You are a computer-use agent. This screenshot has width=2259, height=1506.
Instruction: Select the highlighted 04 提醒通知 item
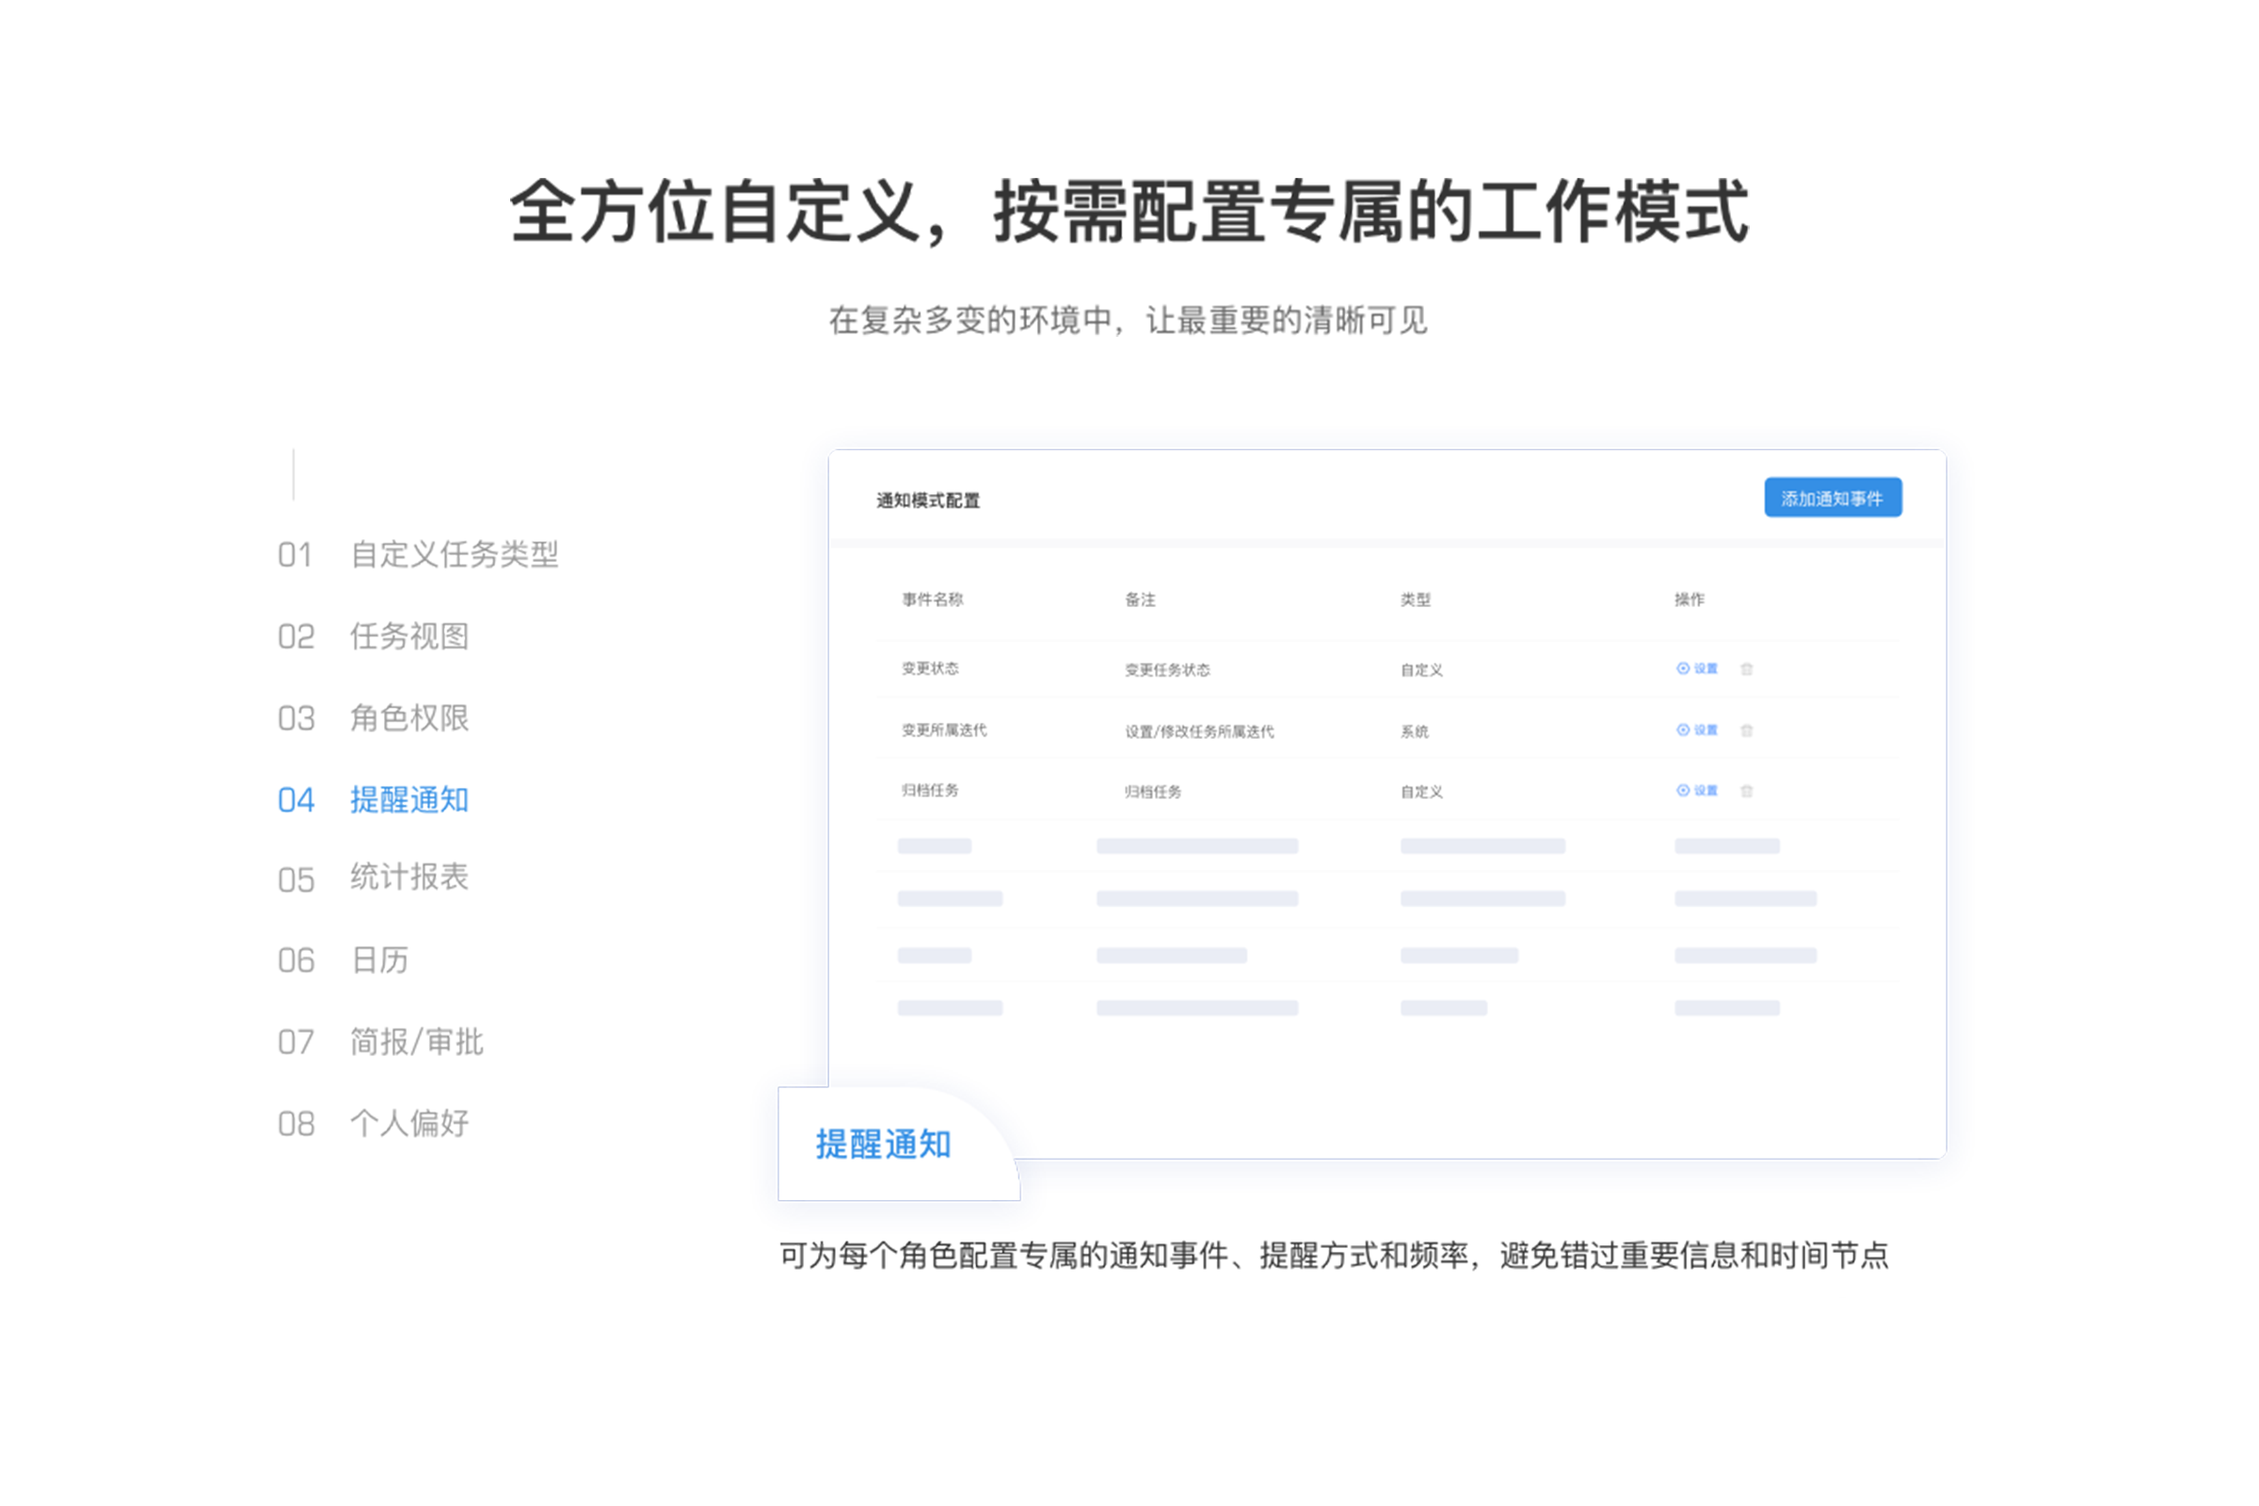coord(373,799)
